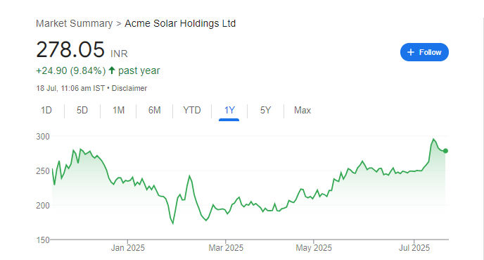The width and height of the screenshot is (484, 260).
Task: Click the 278.05 price value
Action: [x=70, y=49]
